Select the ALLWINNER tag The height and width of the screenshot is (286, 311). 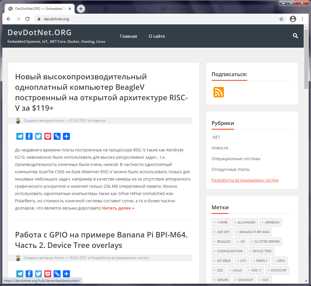pyautogui.click(x=245, y=222)
